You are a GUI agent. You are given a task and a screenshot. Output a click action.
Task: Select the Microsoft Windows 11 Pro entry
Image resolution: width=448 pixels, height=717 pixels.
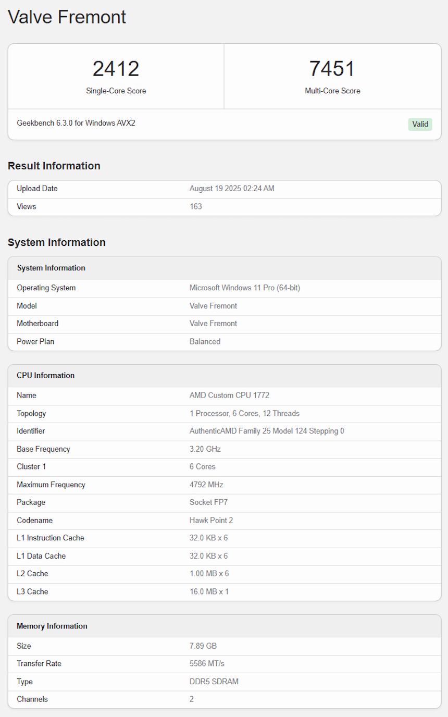pos(244,288)
